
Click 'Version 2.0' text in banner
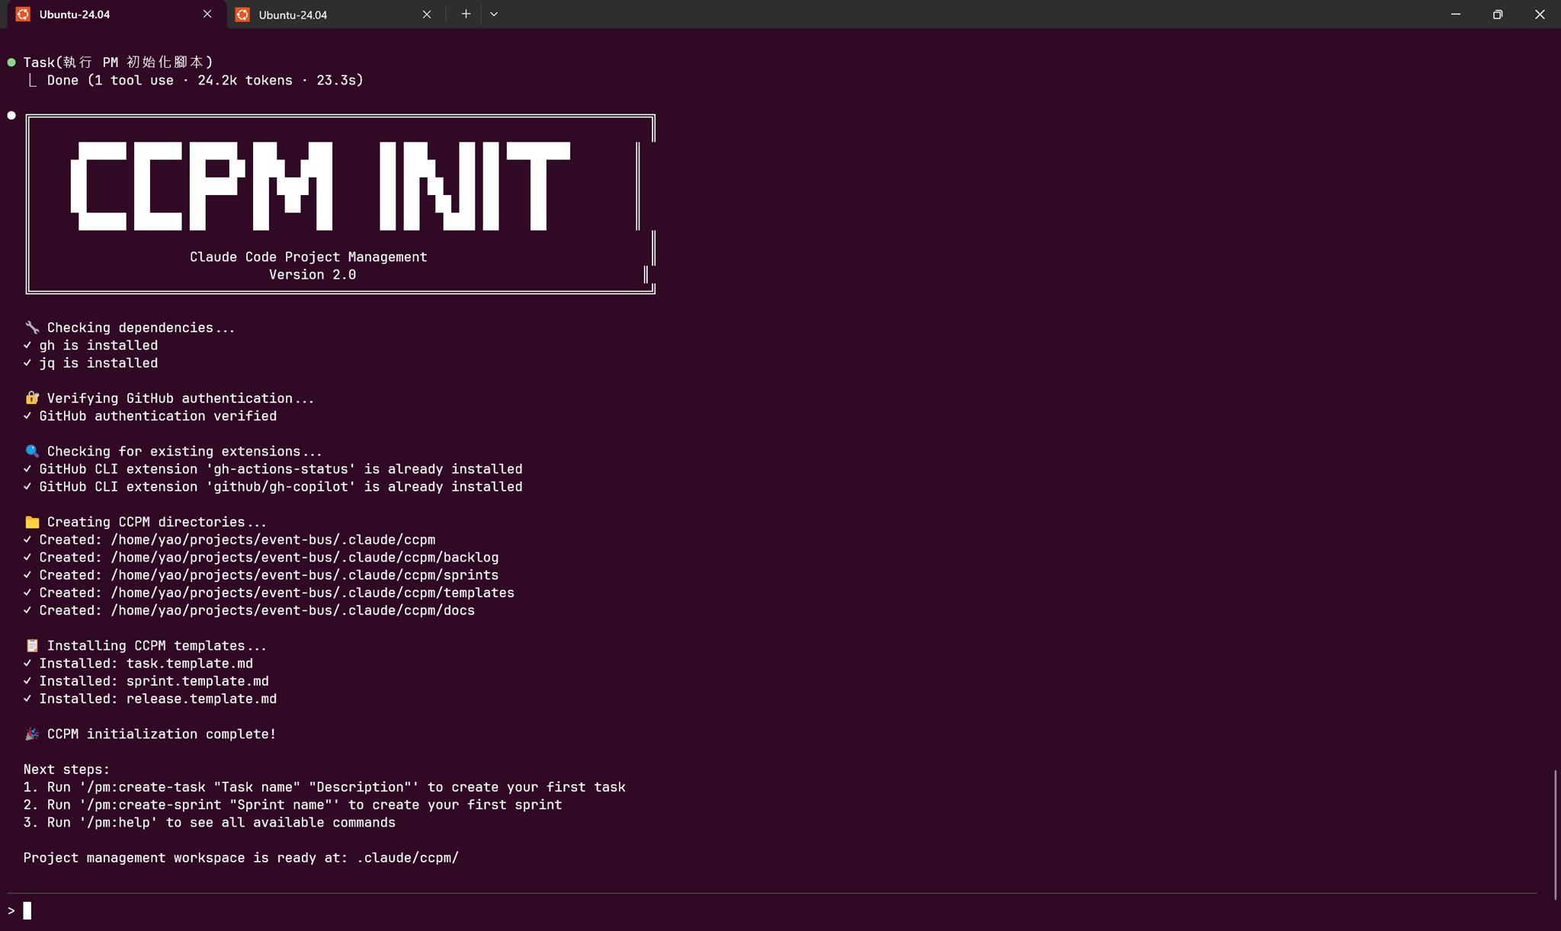click(313, 274)
